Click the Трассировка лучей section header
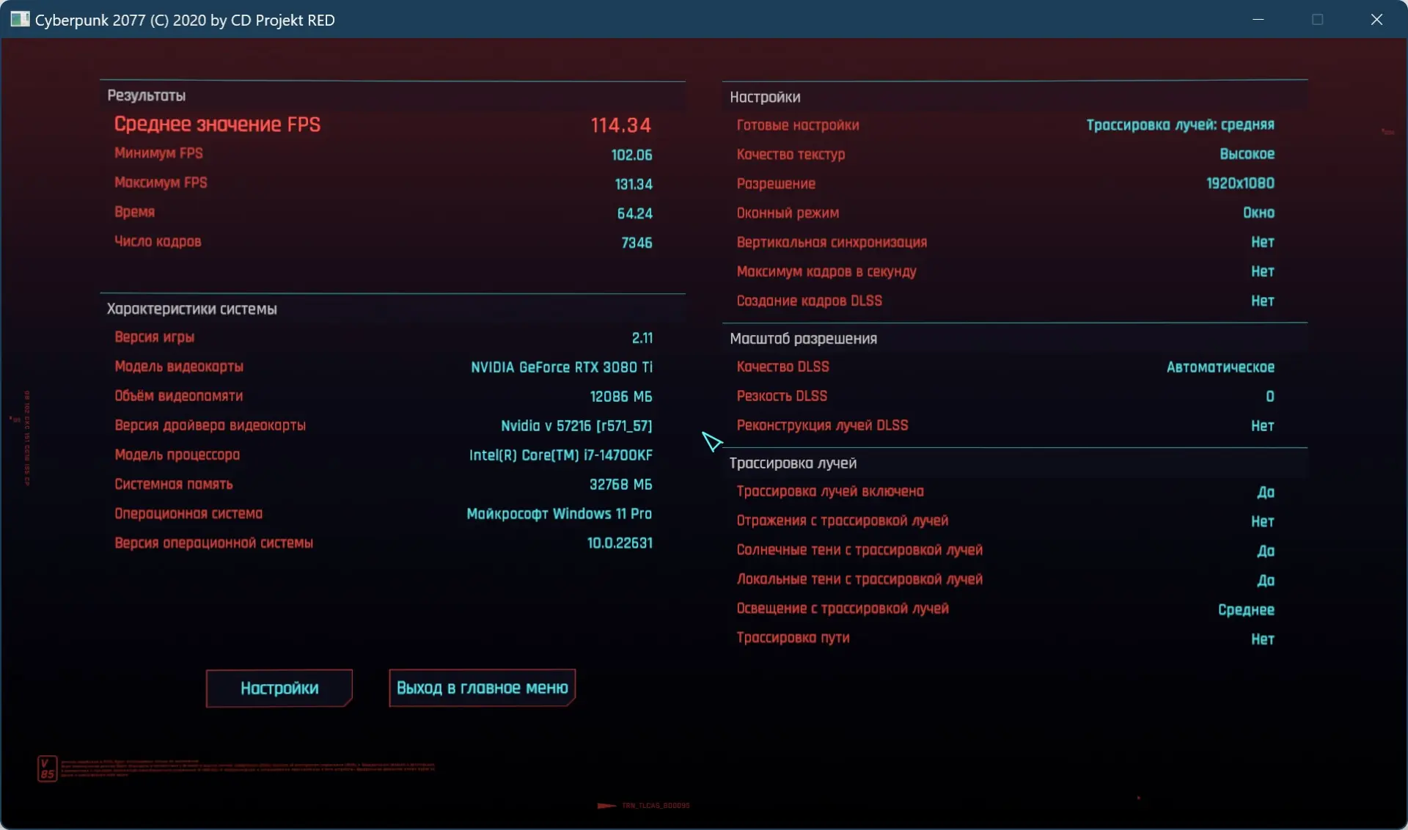Screen dimensions: 1408x830 [x=793, y=463]
